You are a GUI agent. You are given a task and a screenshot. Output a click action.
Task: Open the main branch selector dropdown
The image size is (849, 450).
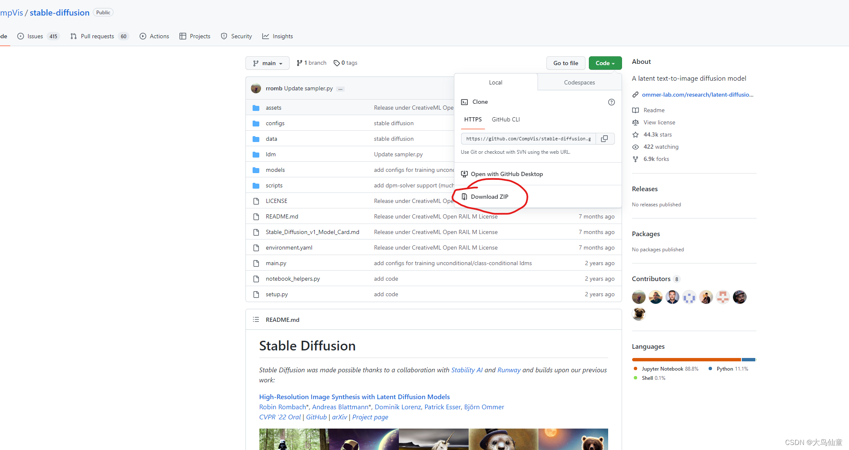pyautogui.click(x=267, y=63)
